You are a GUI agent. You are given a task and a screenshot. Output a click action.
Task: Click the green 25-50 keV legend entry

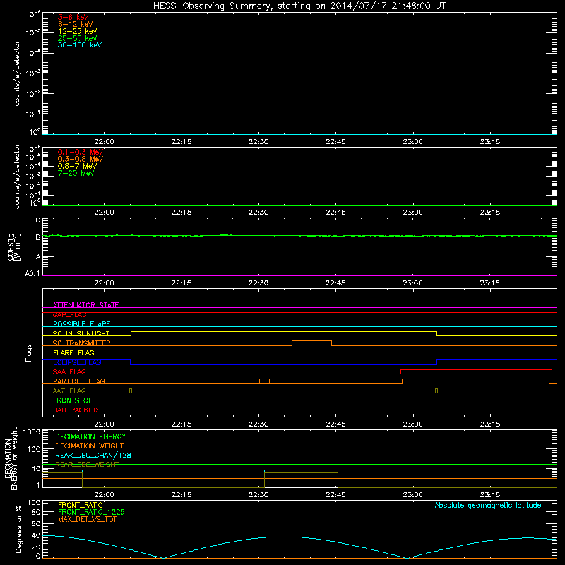[78, 38]
